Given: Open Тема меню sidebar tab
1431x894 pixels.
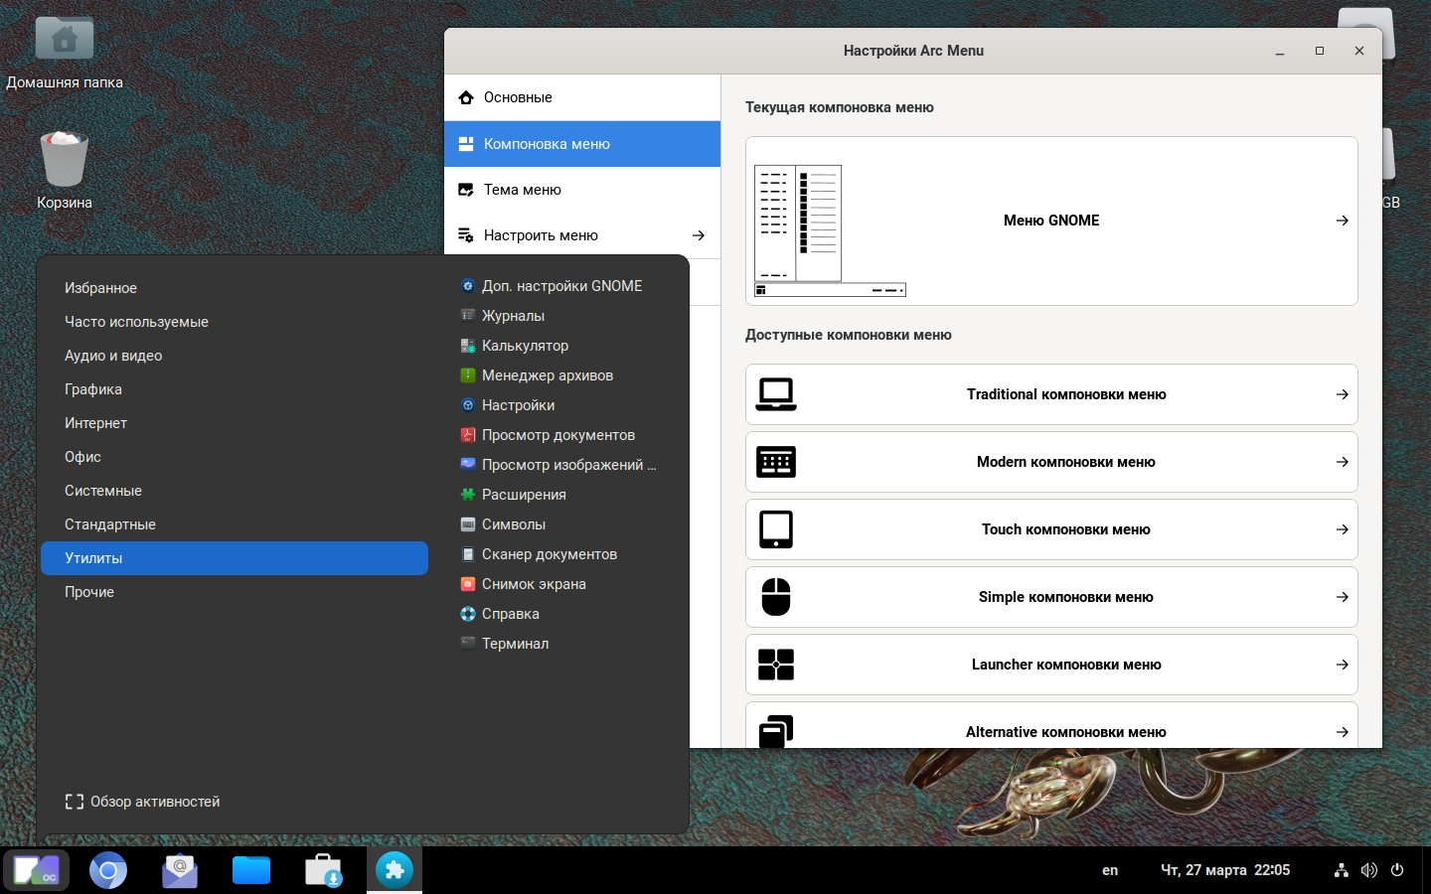Looking at the screenshot, I should (582, 190).
